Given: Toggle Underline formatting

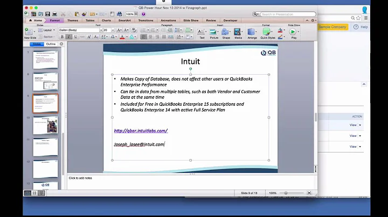Looking at the screenshot, I should (75, 37).
